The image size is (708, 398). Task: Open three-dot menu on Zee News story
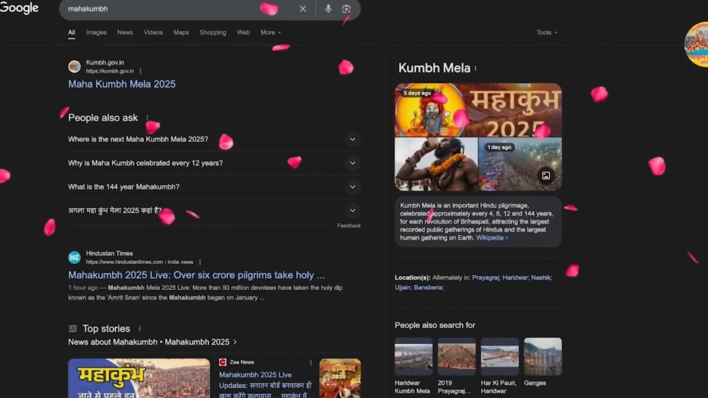coord(311,363)
